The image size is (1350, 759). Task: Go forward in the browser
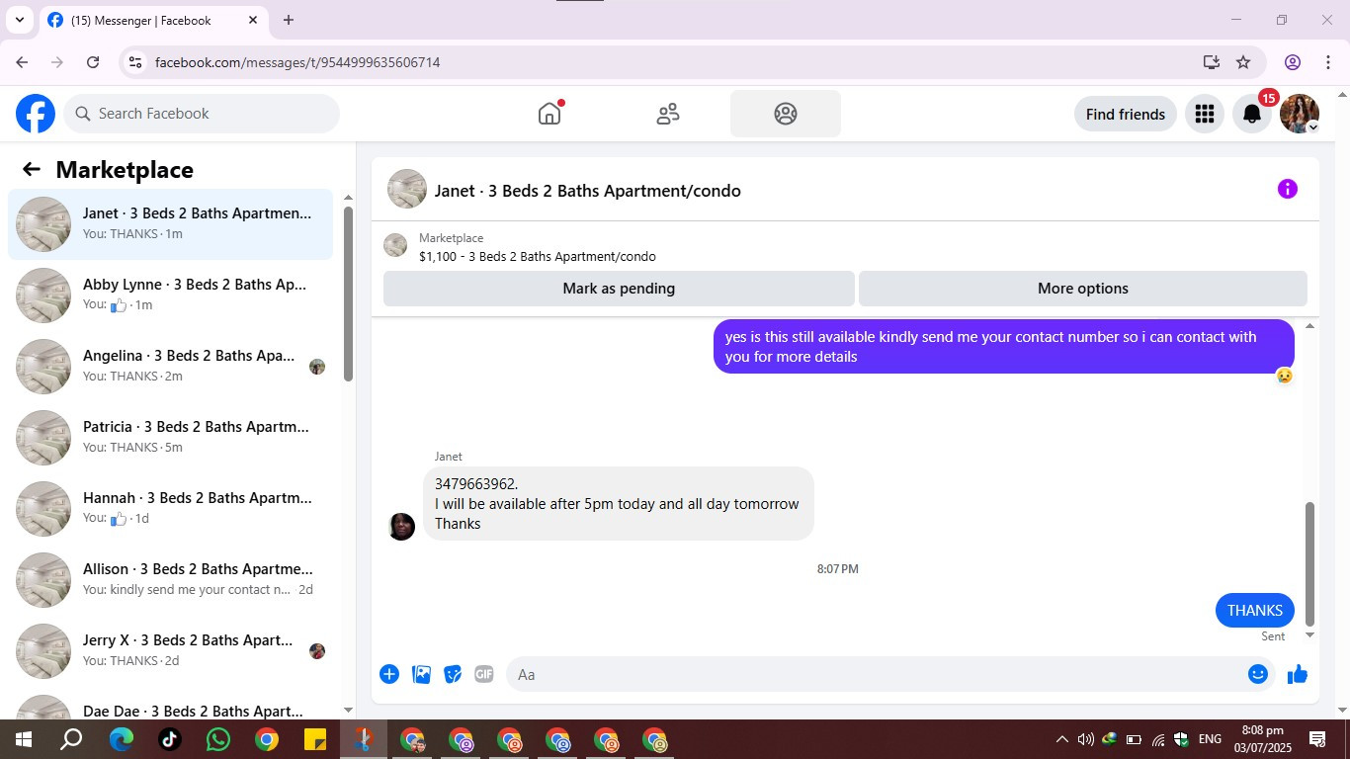click(x=57, y=62)
